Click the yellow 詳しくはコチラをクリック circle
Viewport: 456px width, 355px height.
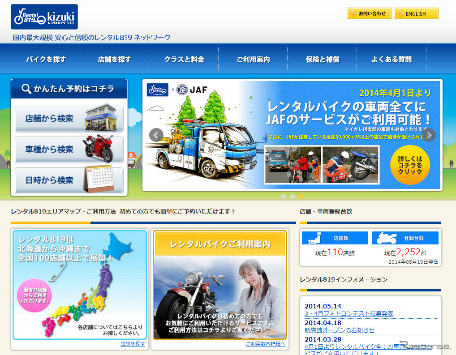click(410, 165)
